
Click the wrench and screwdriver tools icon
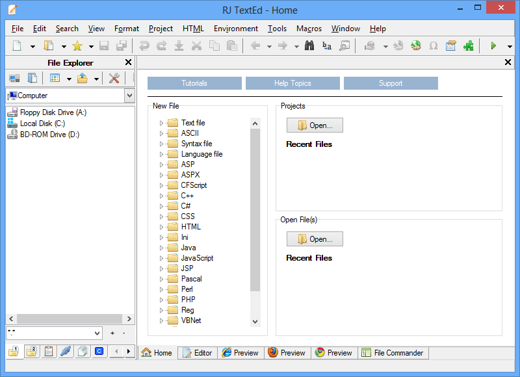tap(114, 78)
